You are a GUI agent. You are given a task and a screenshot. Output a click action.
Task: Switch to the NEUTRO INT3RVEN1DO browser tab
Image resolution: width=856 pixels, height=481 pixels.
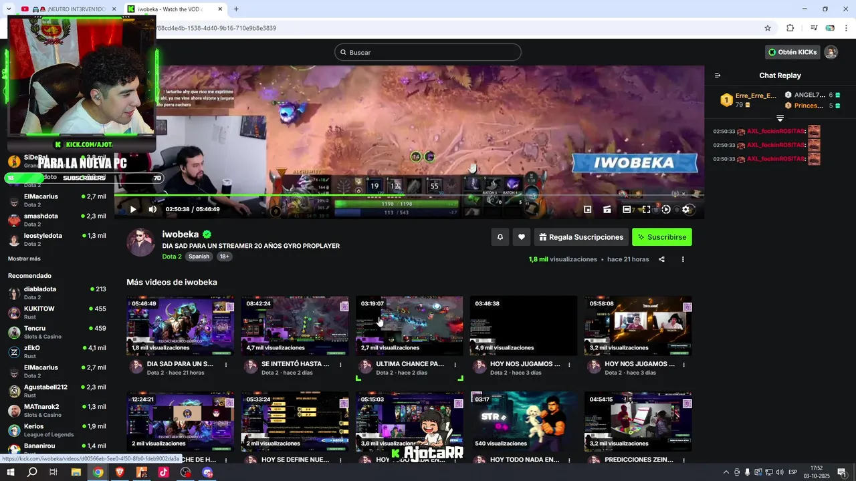click(x=69, y=9)
